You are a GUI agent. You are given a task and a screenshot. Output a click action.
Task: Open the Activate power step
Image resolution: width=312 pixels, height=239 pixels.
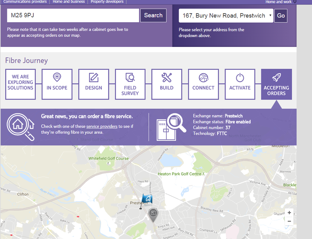click(x=240, y=84)
